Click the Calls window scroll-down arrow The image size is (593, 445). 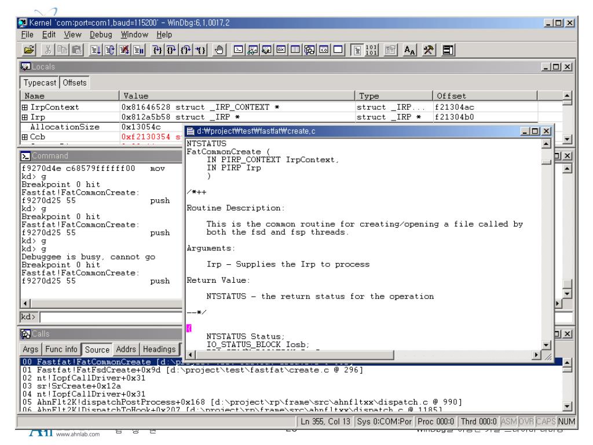(566, 406)
